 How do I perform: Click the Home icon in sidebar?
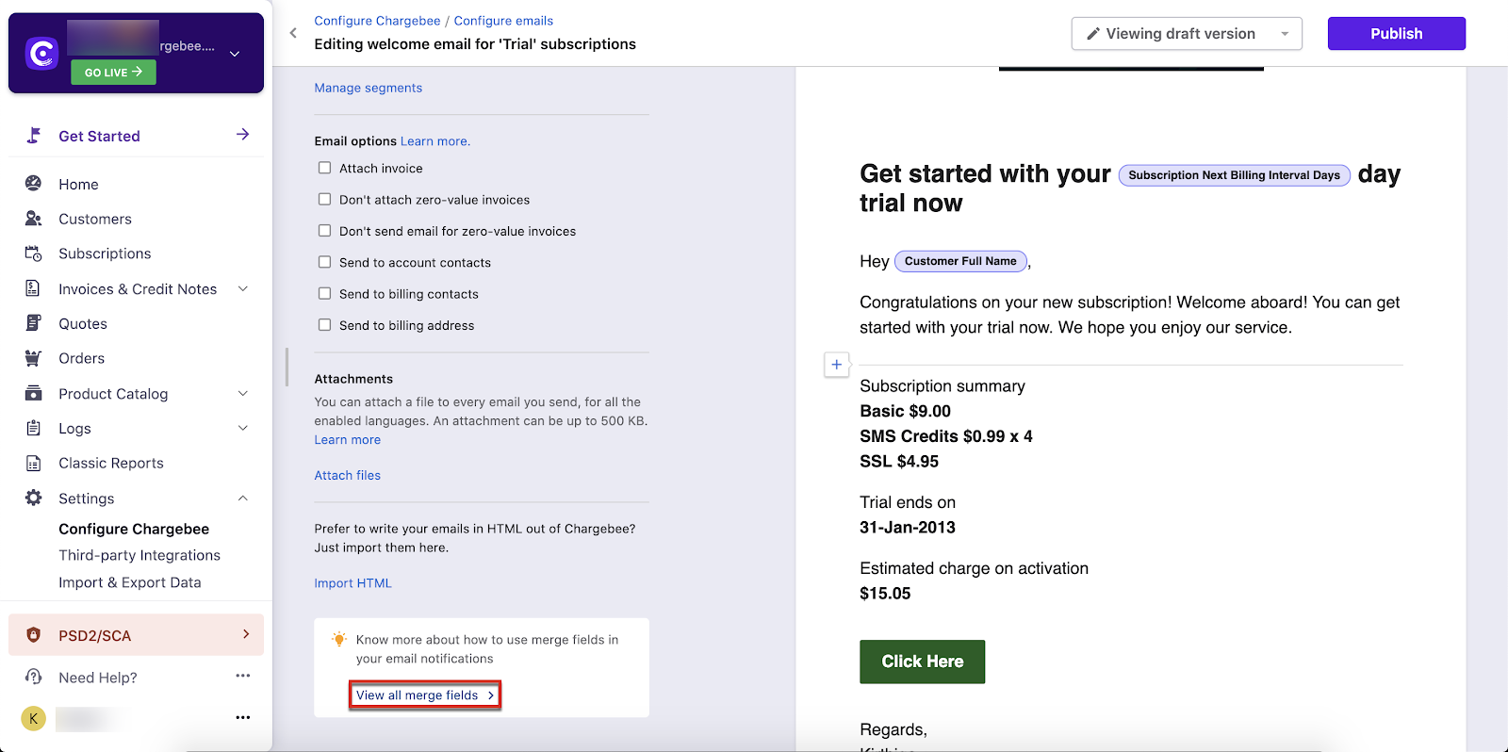(x=33, y=184)
